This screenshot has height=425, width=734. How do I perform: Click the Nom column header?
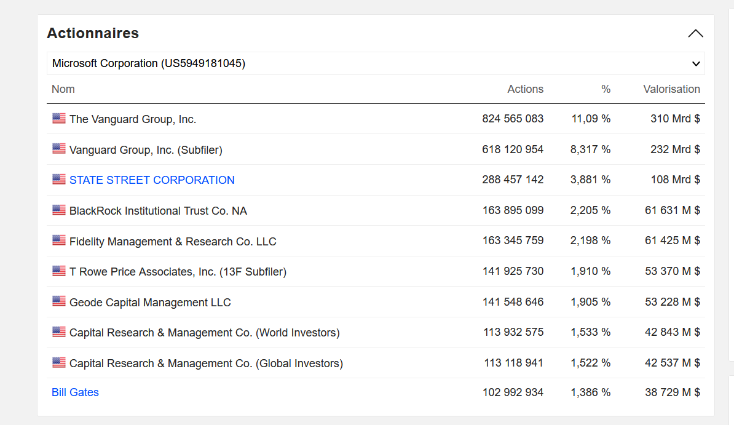63,89
